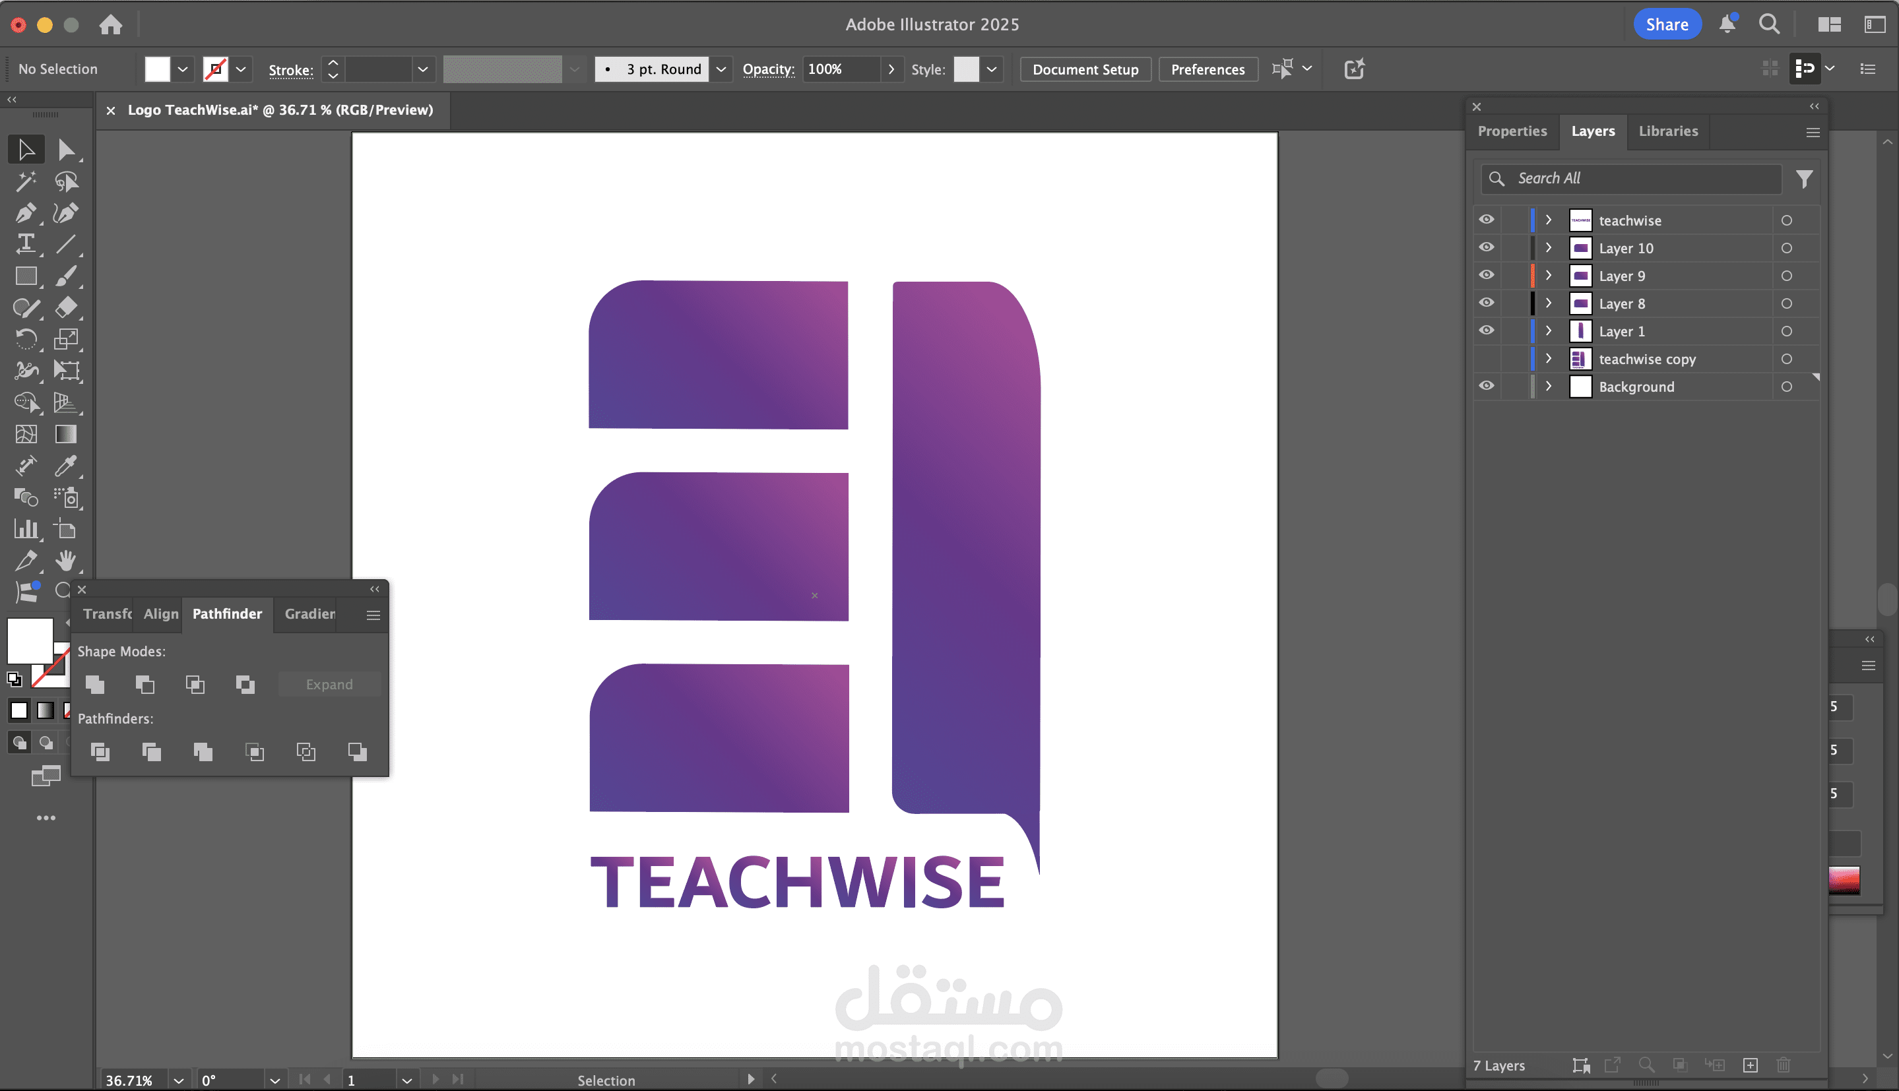The image size is (1899, 1091).
Task: Open the zoom level dropdown
Action: (x=178, y=1080)
